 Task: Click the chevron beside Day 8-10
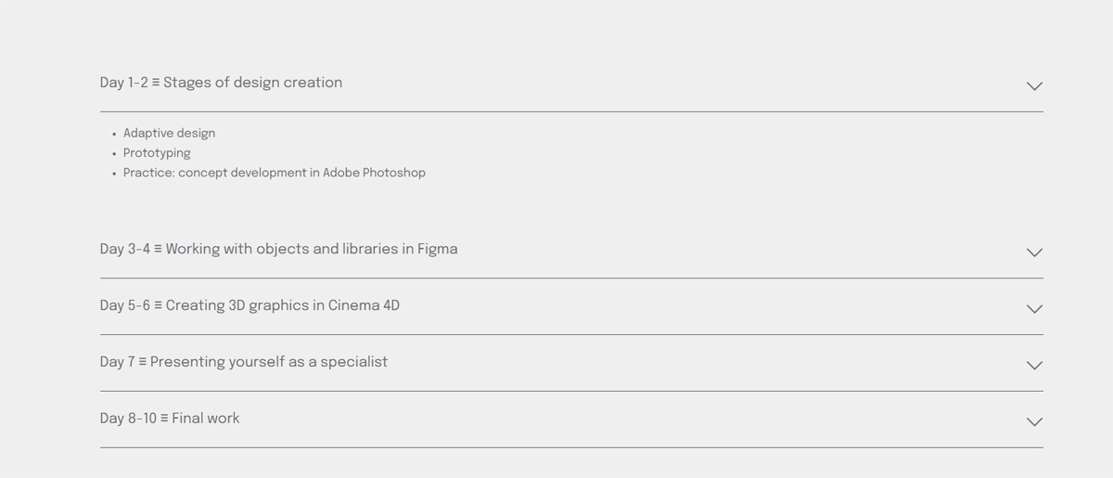[1034, 422]
